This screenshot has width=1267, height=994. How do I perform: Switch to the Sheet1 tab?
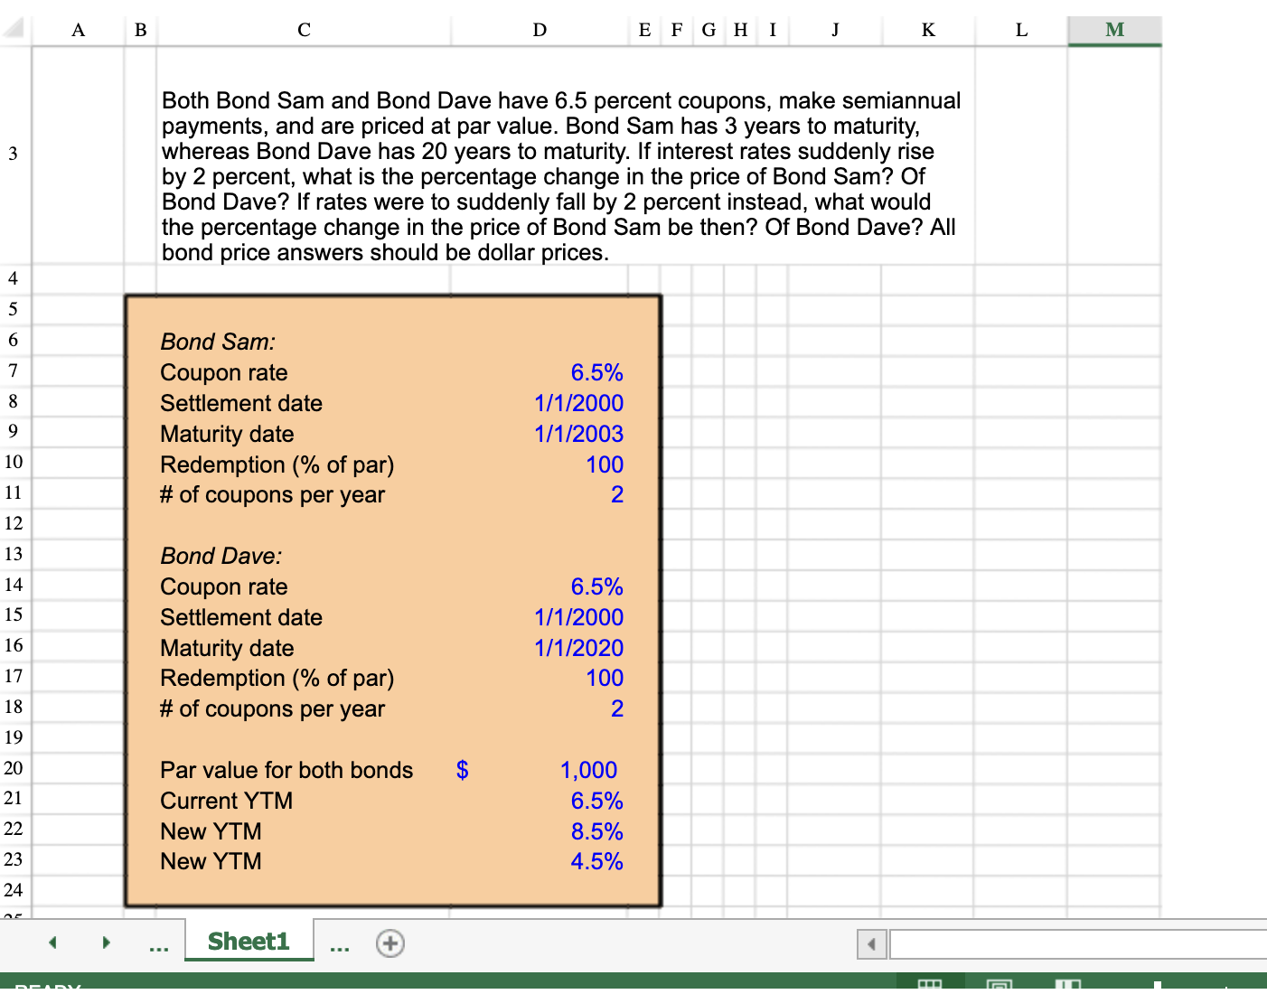[x=249, y=941]
